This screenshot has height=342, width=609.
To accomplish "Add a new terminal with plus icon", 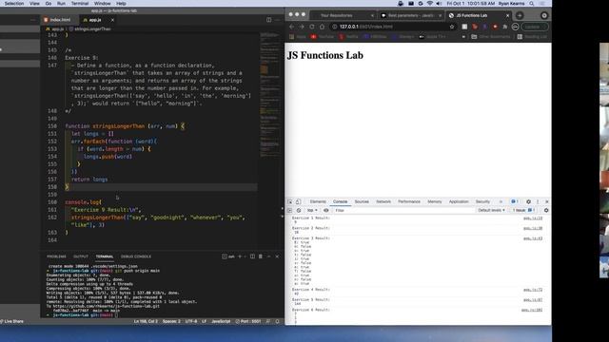I will tap(240, 256).
